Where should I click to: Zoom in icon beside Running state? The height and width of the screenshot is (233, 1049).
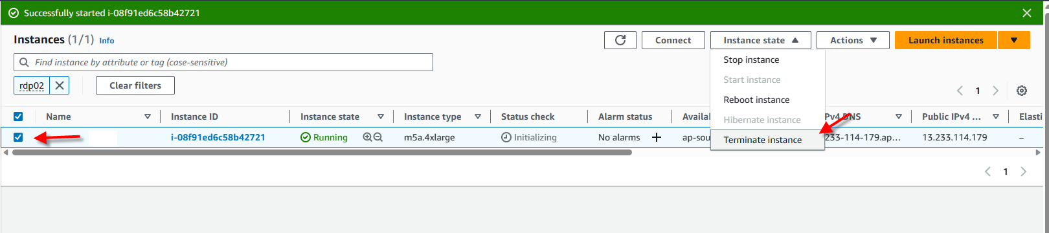368,137
